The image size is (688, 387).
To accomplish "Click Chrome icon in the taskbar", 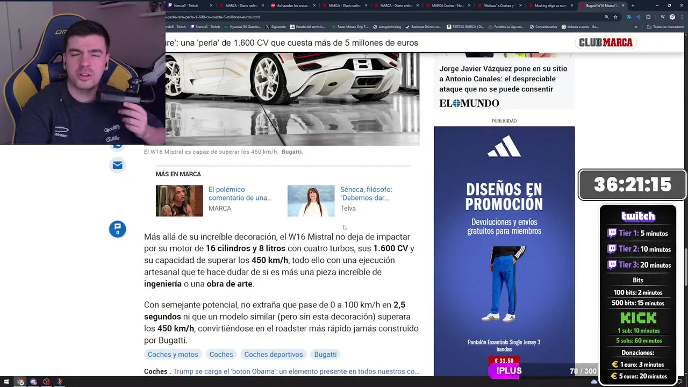I will pyautogui.click(x=20, y=382).
